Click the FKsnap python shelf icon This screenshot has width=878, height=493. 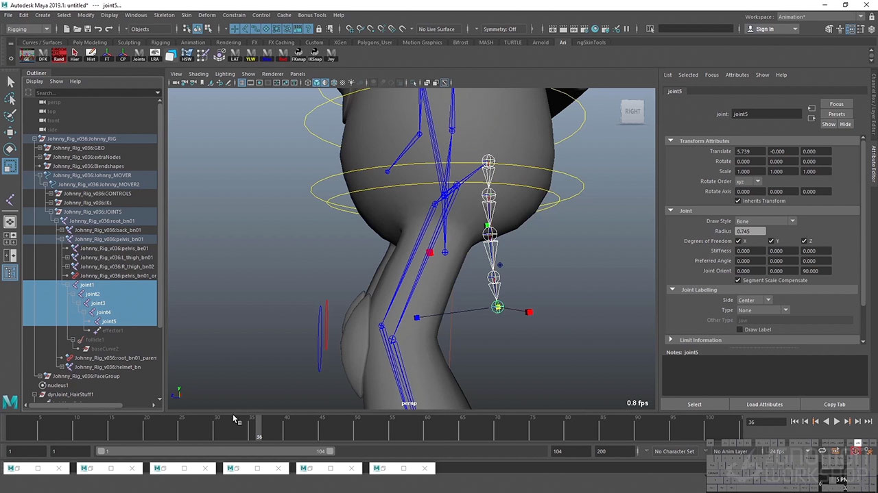point(298,55)
